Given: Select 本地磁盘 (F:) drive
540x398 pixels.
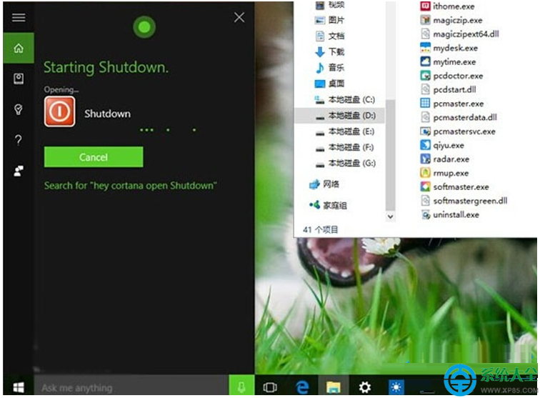Looking at the screenshot, I should point(346,147).
